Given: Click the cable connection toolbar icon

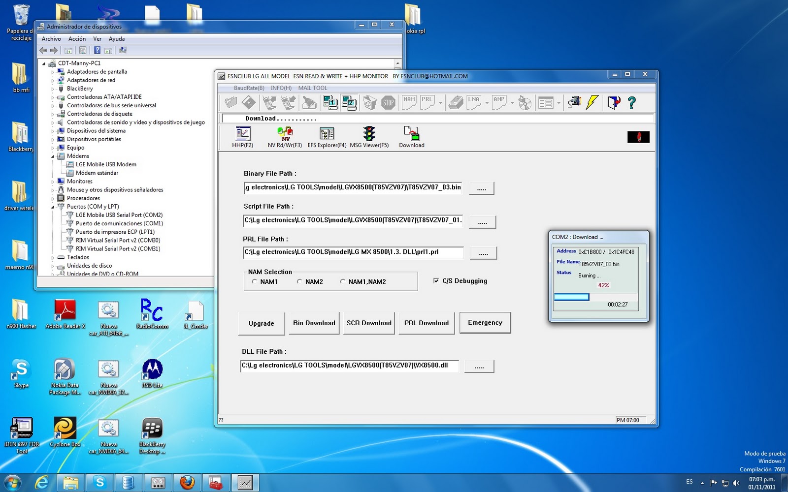Looking at the screenshot, I should 574,102.
